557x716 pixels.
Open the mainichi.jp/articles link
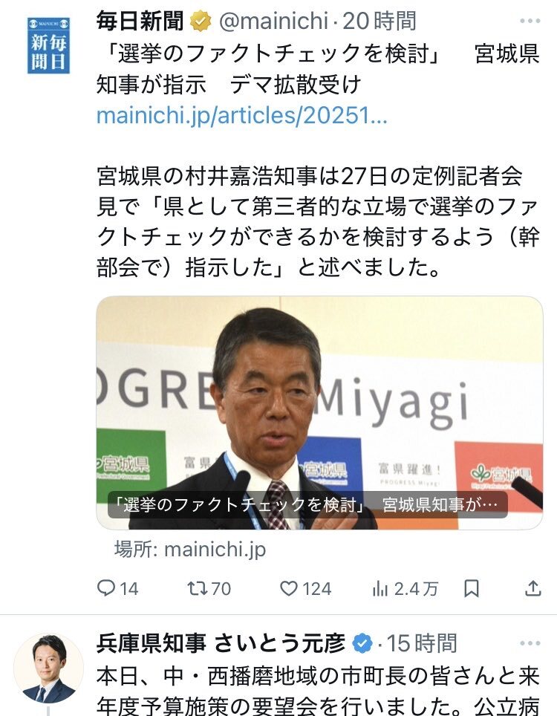click(x=242, y=116)
